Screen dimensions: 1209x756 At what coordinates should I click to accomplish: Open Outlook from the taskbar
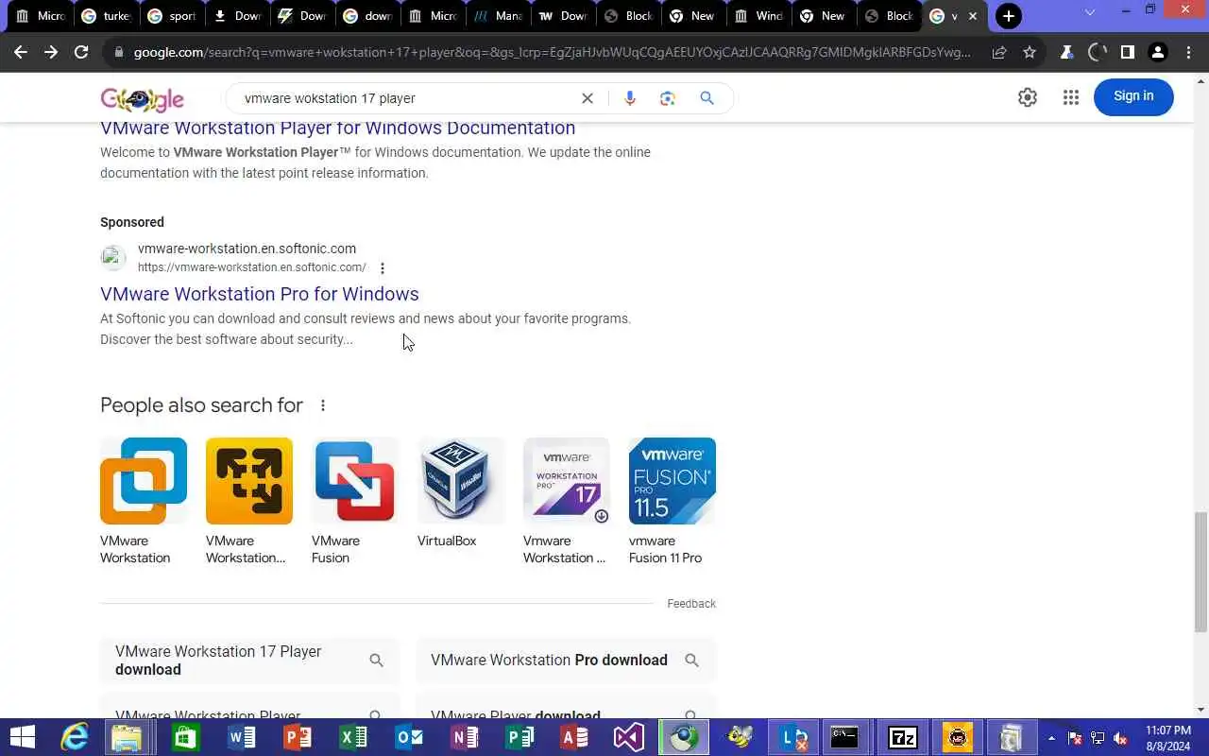coord(408,737)
